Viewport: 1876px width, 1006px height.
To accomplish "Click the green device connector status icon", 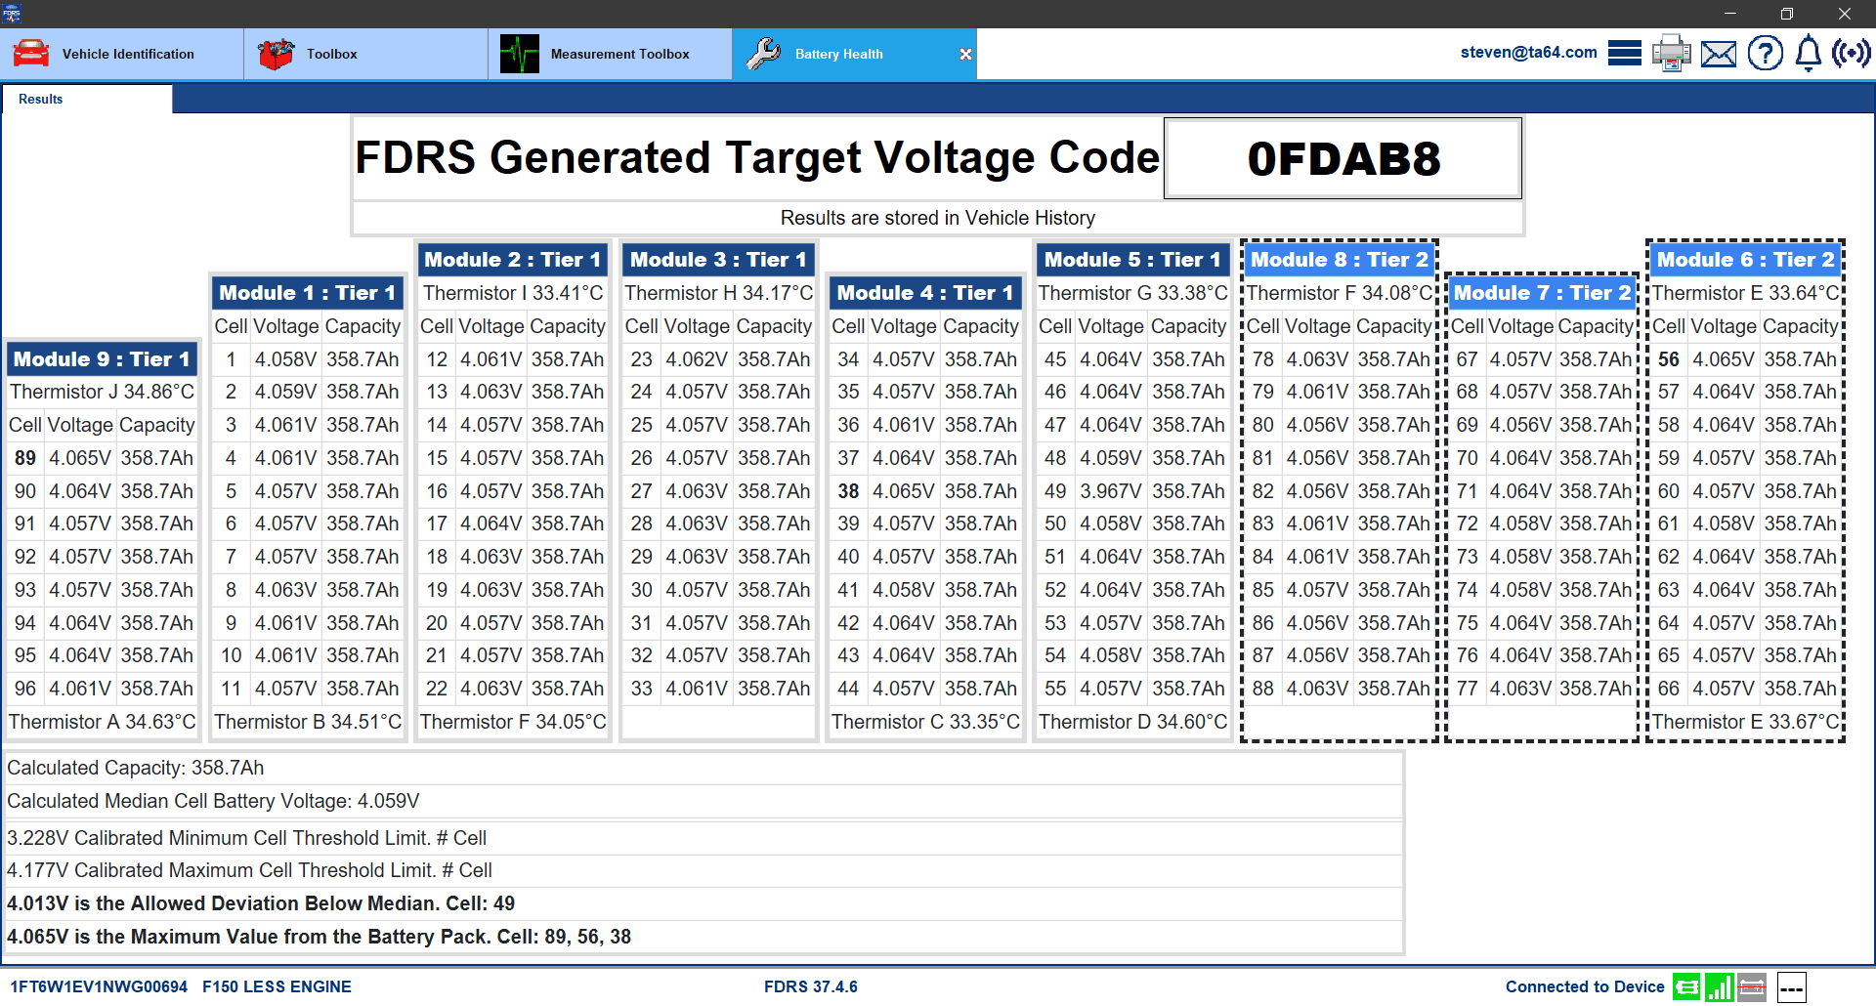I will coord(1685,987).
